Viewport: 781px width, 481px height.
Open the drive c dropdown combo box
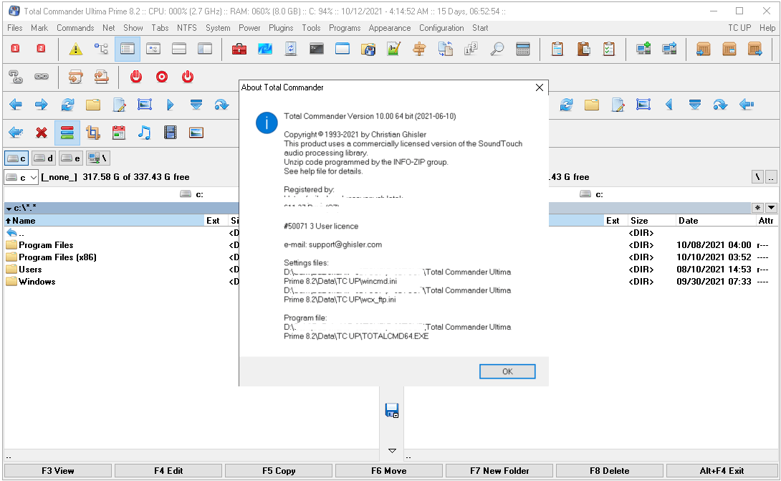(21, 177)
